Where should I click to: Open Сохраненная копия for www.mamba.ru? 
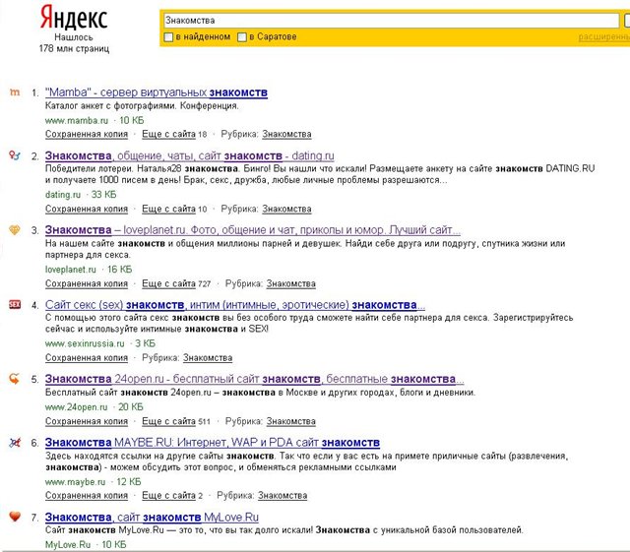pyautogui.click(x=87, y=134)
